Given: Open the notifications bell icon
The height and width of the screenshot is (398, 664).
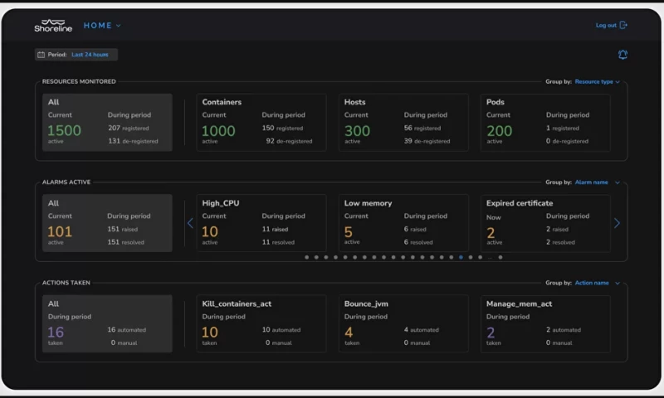Looking at the screenshot, I should pyautogui.click(x=622, y=55).
